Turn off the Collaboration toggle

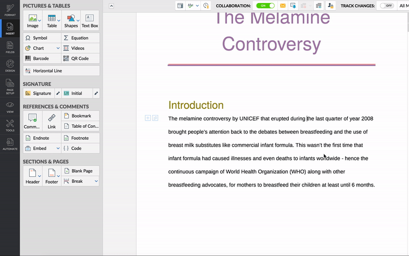coord(265,6)
